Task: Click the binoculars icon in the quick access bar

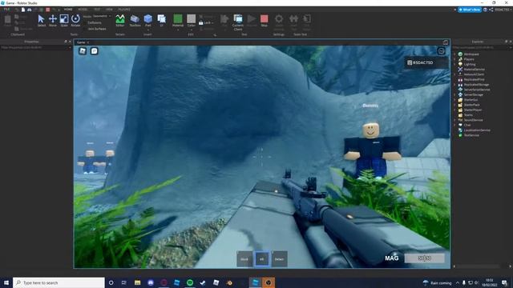Action: click(30, 10)
